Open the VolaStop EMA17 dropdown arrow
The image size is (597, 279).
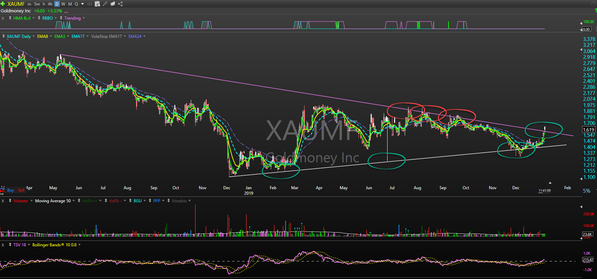click(x=125, y=36)
